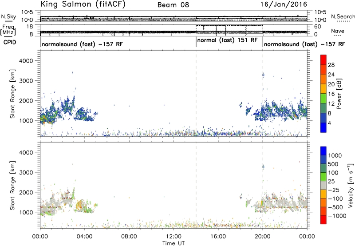Click the 'Time UT' axis label
The width and height of the screenshot is (355, 246).
click(174, 243)
